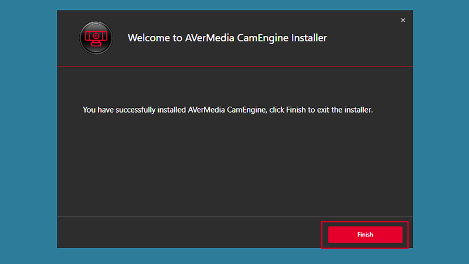Image resolution: width=469 pixels, height=264 pixels.
Task: Click the blue background left of the dialog
Action: click(x=28, y=132)
